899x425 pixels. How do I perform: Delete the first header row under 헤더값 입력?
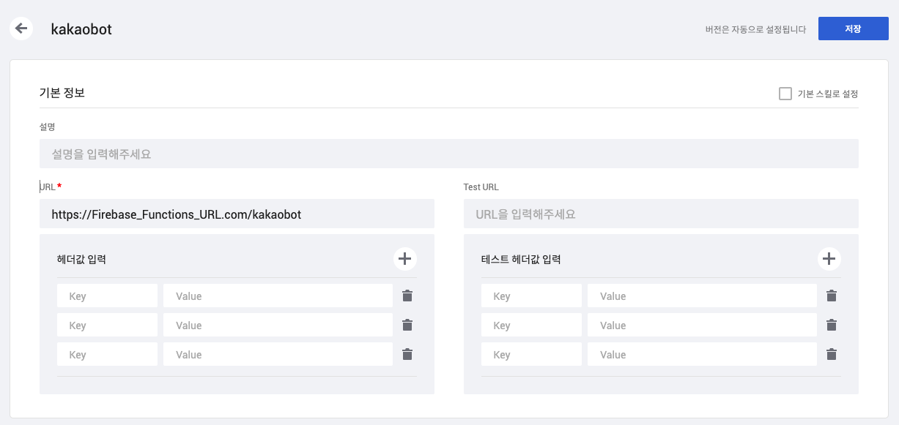pyautogui.click(x=407, y=296)
